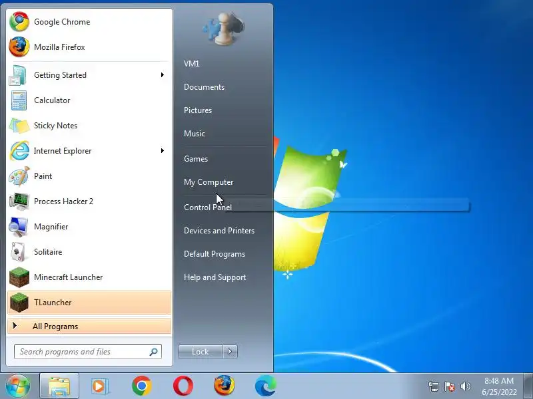Open Help and Support
Viewport: 533px width, 399px height.
215,277
